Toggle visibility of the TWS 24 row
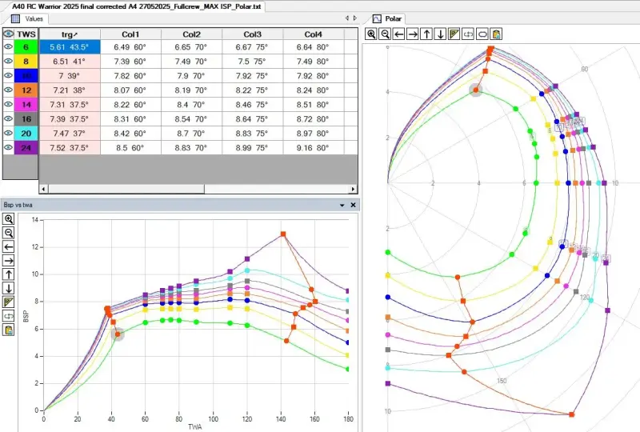Screen dimensions: 640x432 pos(9,147)
